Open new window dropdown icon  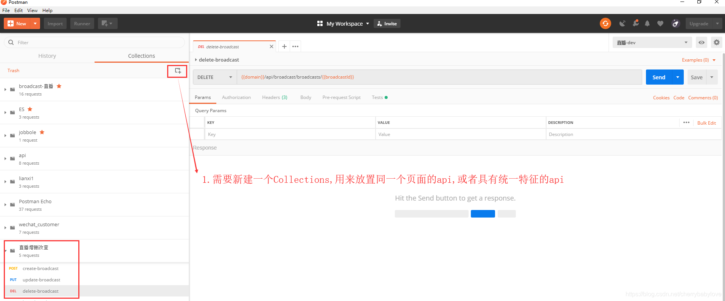point(107,23)
